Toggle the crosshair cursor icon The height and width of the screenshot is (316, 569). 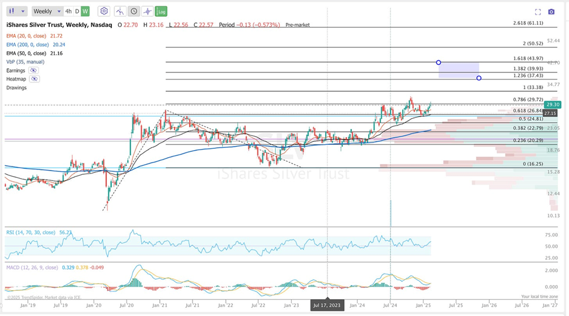(x=147, y=11)
